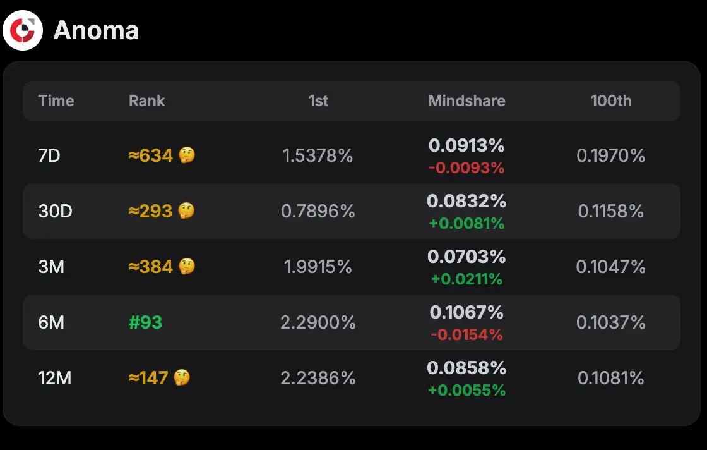Click the 1.9915% first-place value
The image size is (707, 450).
coord(318,267)
